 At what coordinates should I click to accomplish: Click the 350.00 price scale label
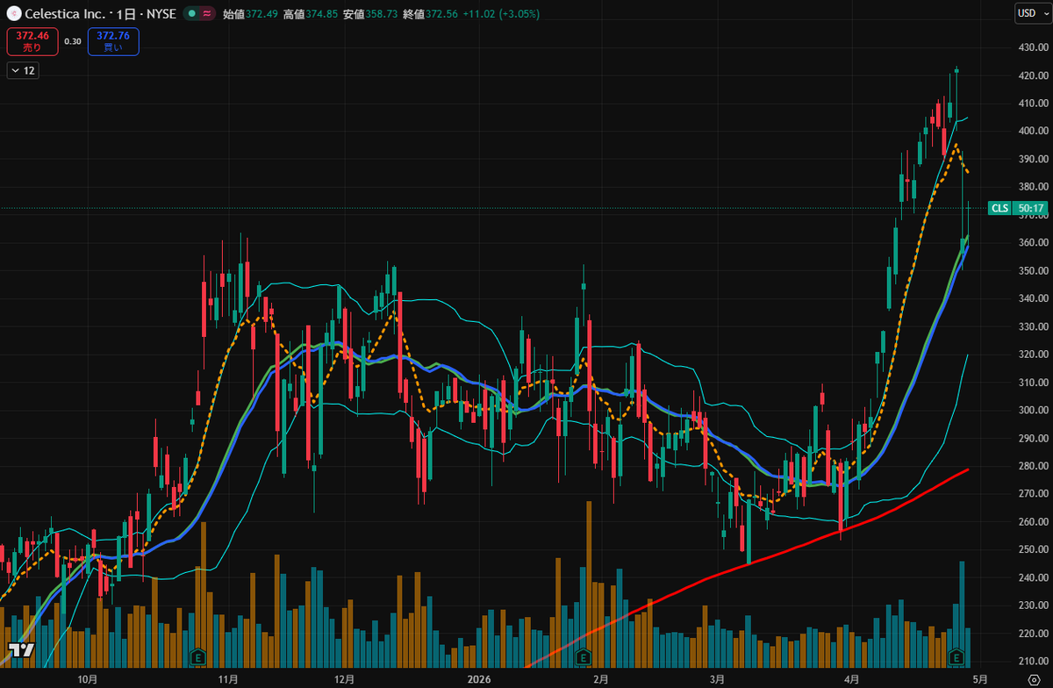point(1032,271)
